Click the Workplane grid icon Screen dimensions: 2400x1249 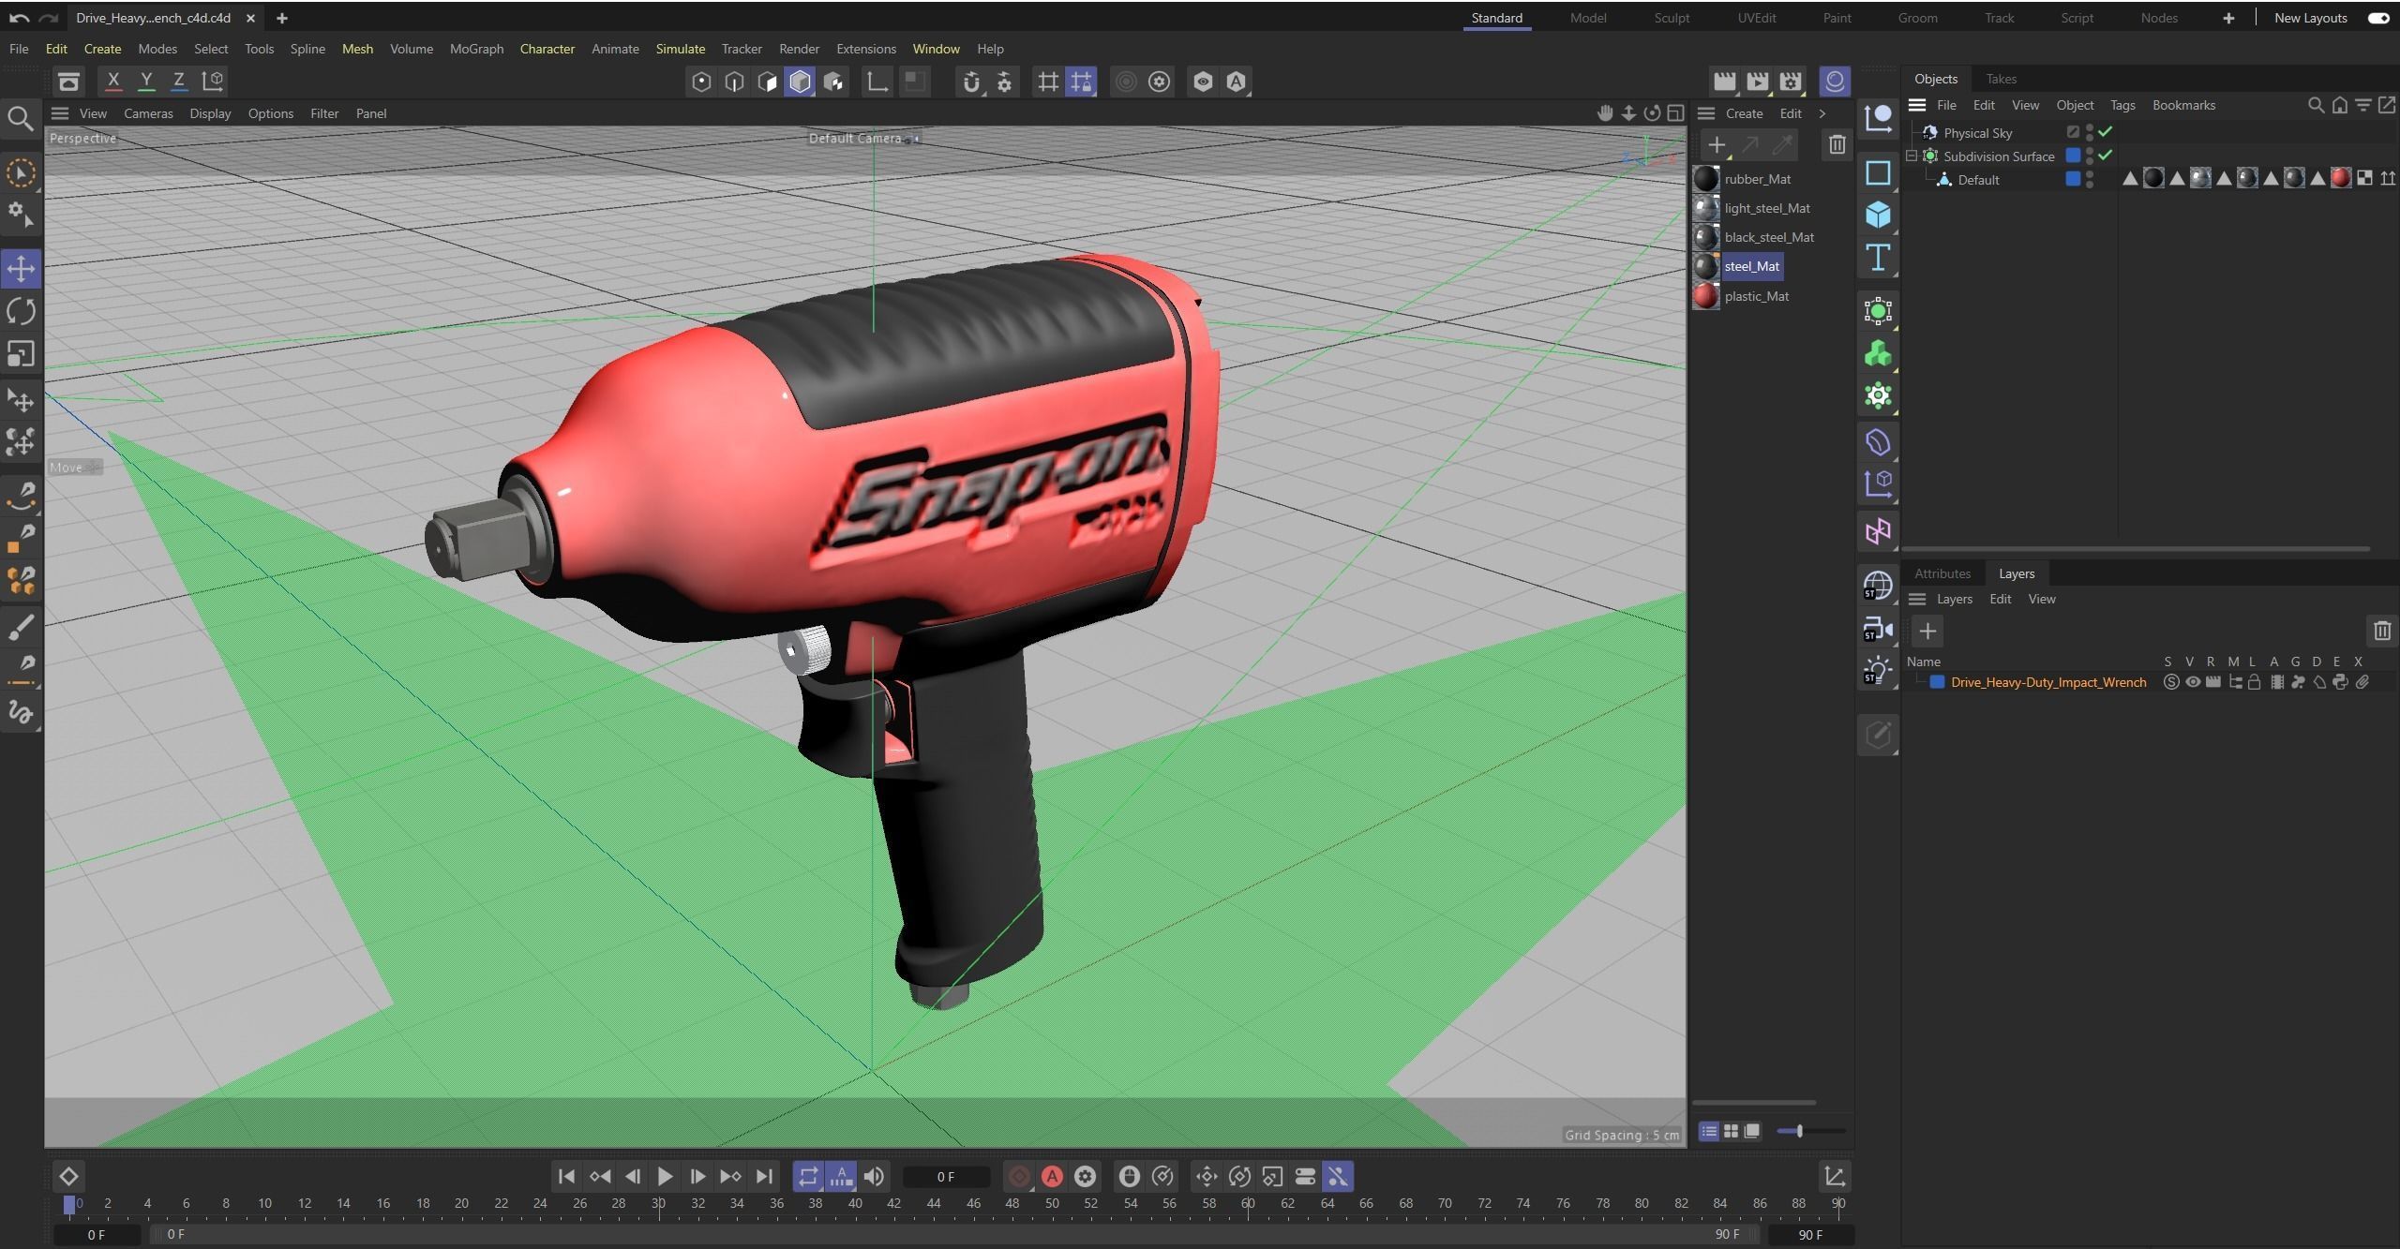pos(1048,82)
